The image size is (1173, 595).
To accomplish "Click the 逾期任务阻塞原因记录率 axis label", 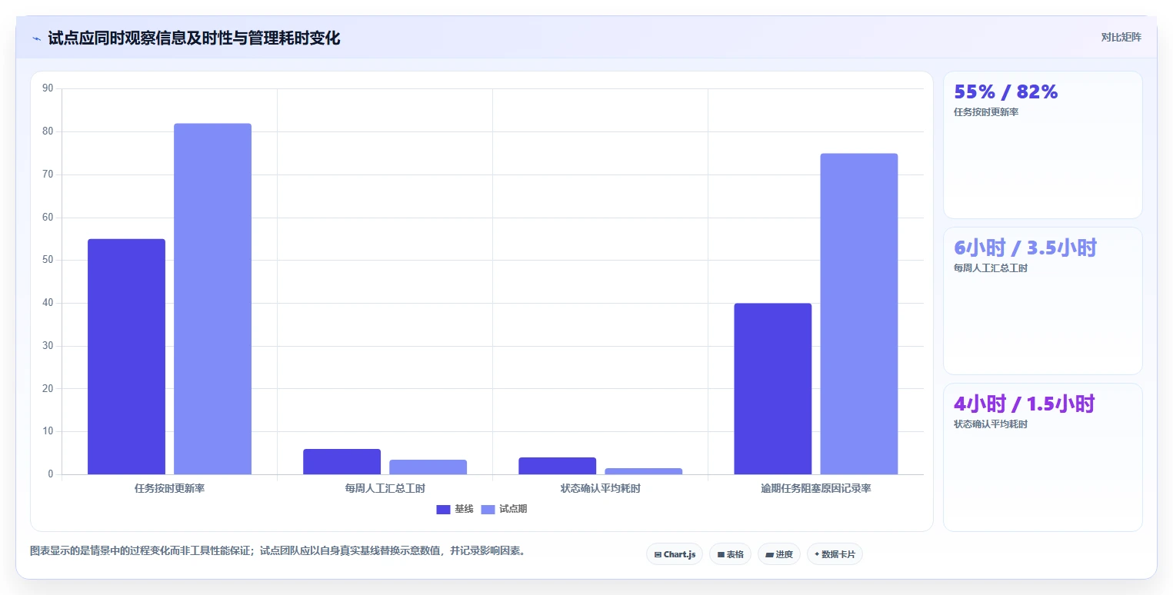I will click(815, 488).
